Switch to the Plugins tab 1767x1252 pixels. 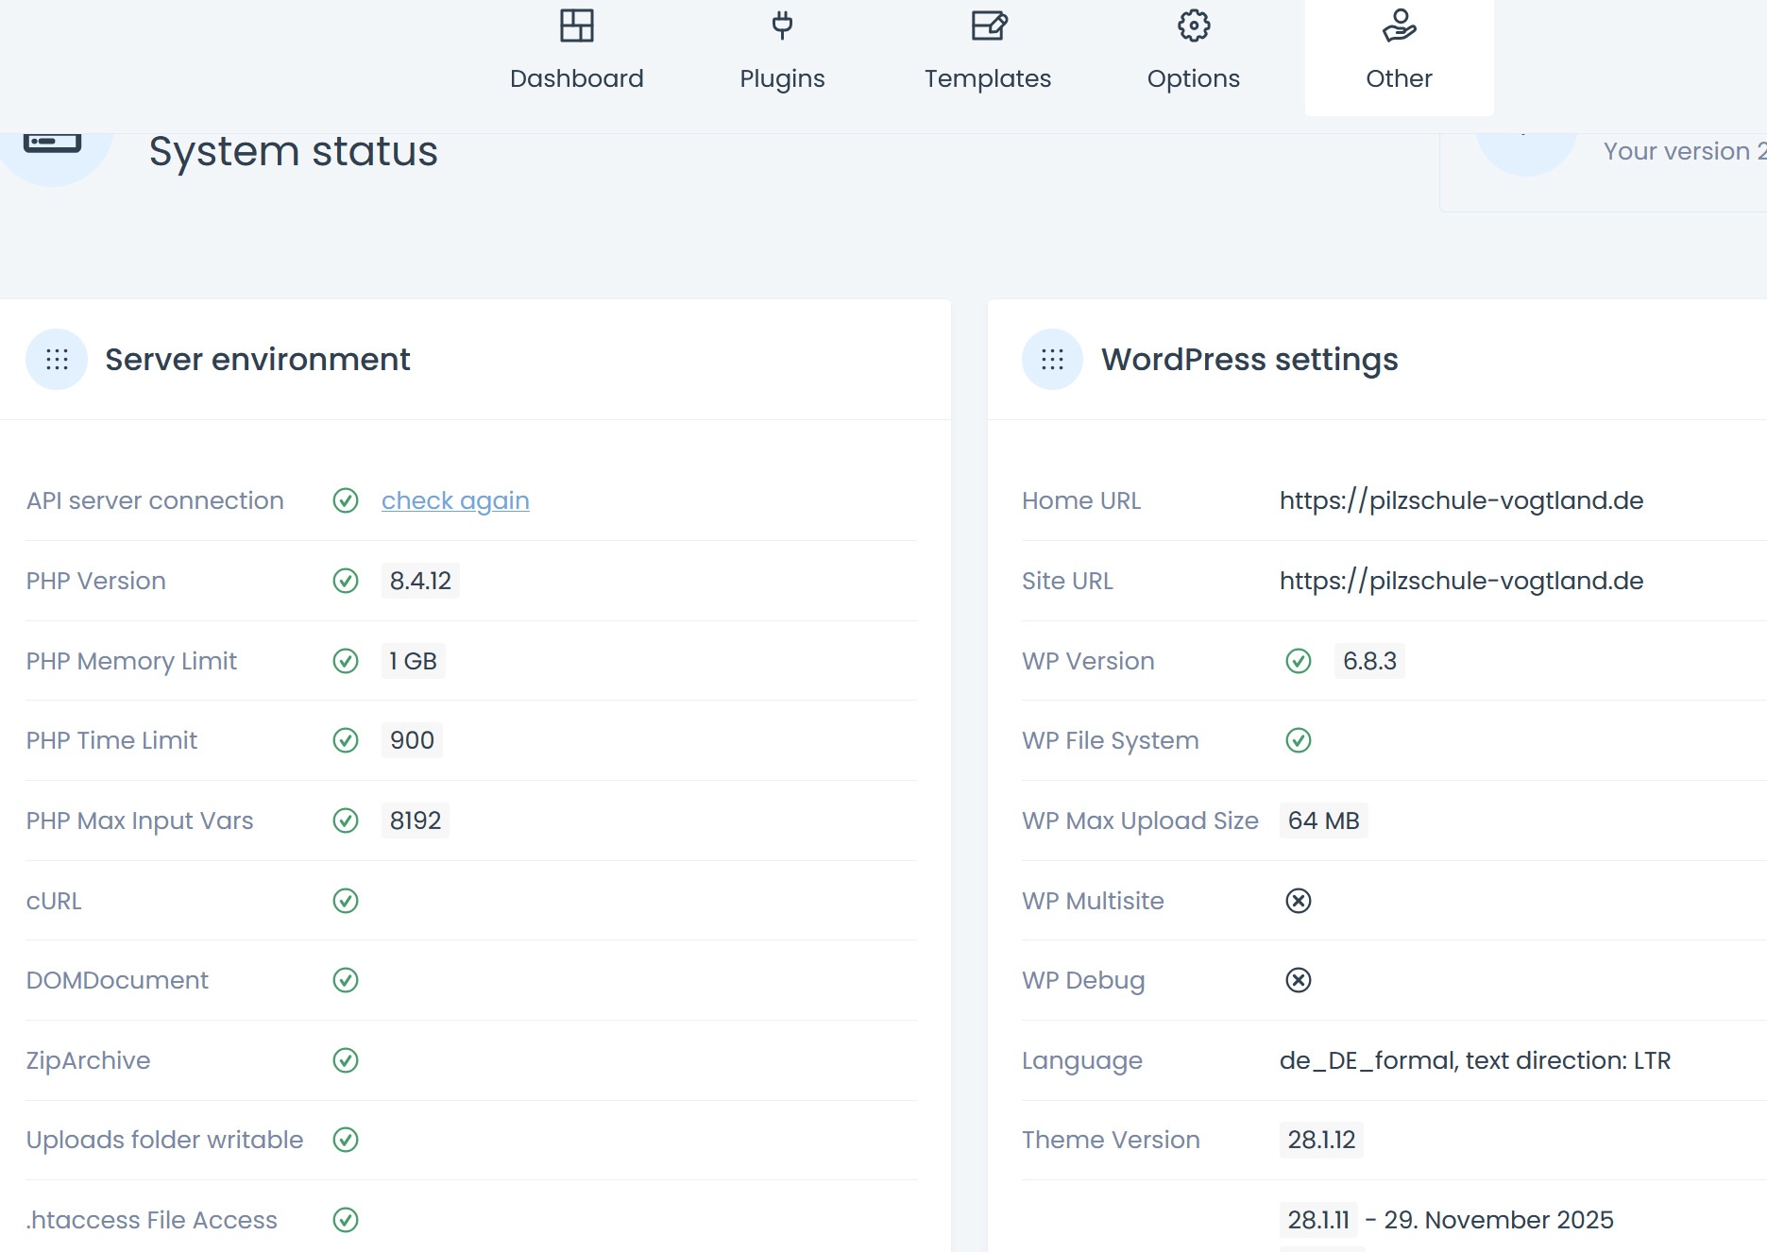coord(782,77)
